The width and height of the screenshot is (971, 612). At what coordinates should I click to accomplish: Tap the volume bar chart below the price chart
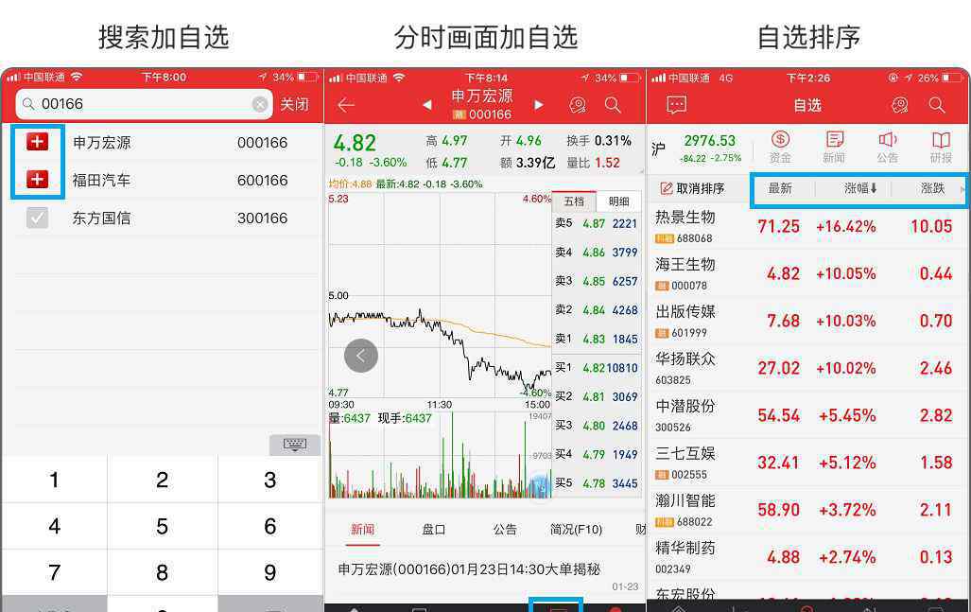pos(440,455)
